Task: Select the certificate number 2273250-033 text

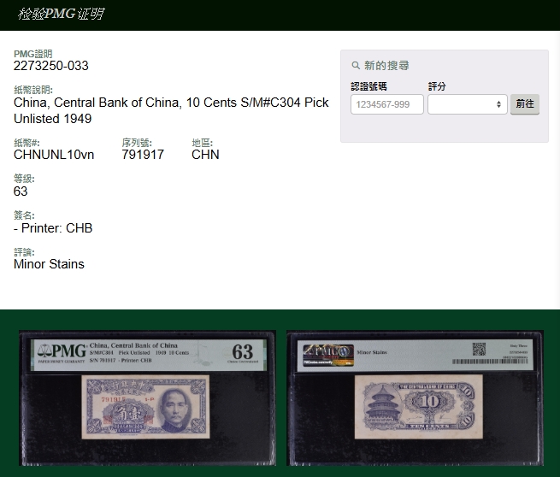Action: [x=51, y=66]
